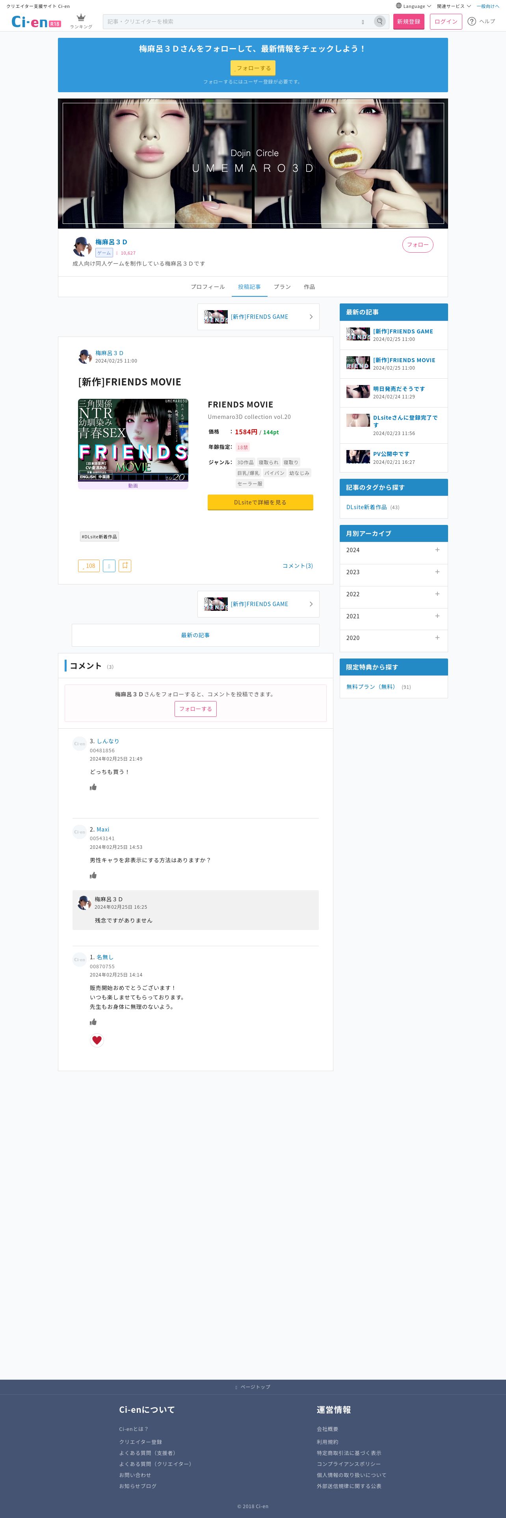Screen dimensions: 506x1518
Task: Click 無料プラン（無料） link
Action: pos(372,687)
